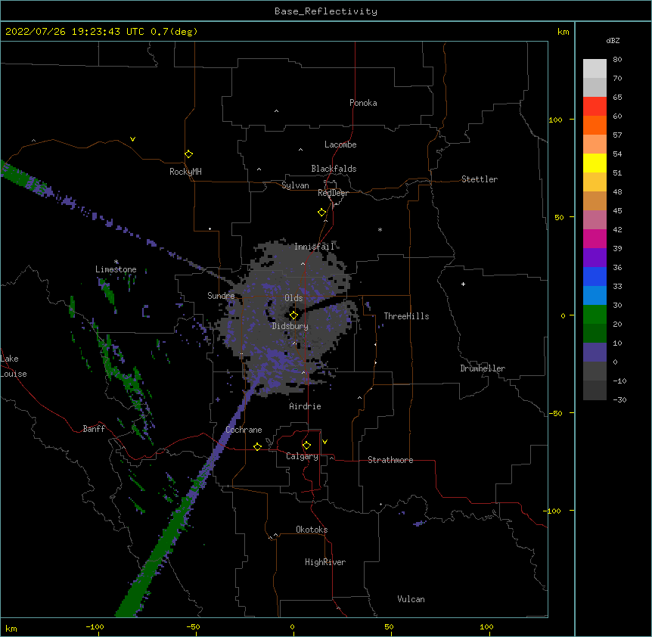Click the yellow v marker northwest of RockyMH

point(132,139)
